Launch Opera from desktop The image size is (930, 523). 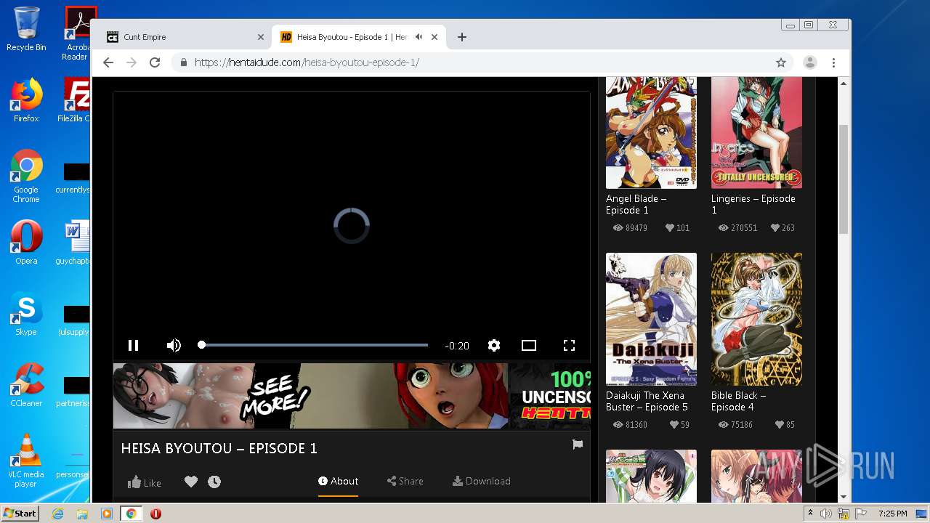coord(26,243)
